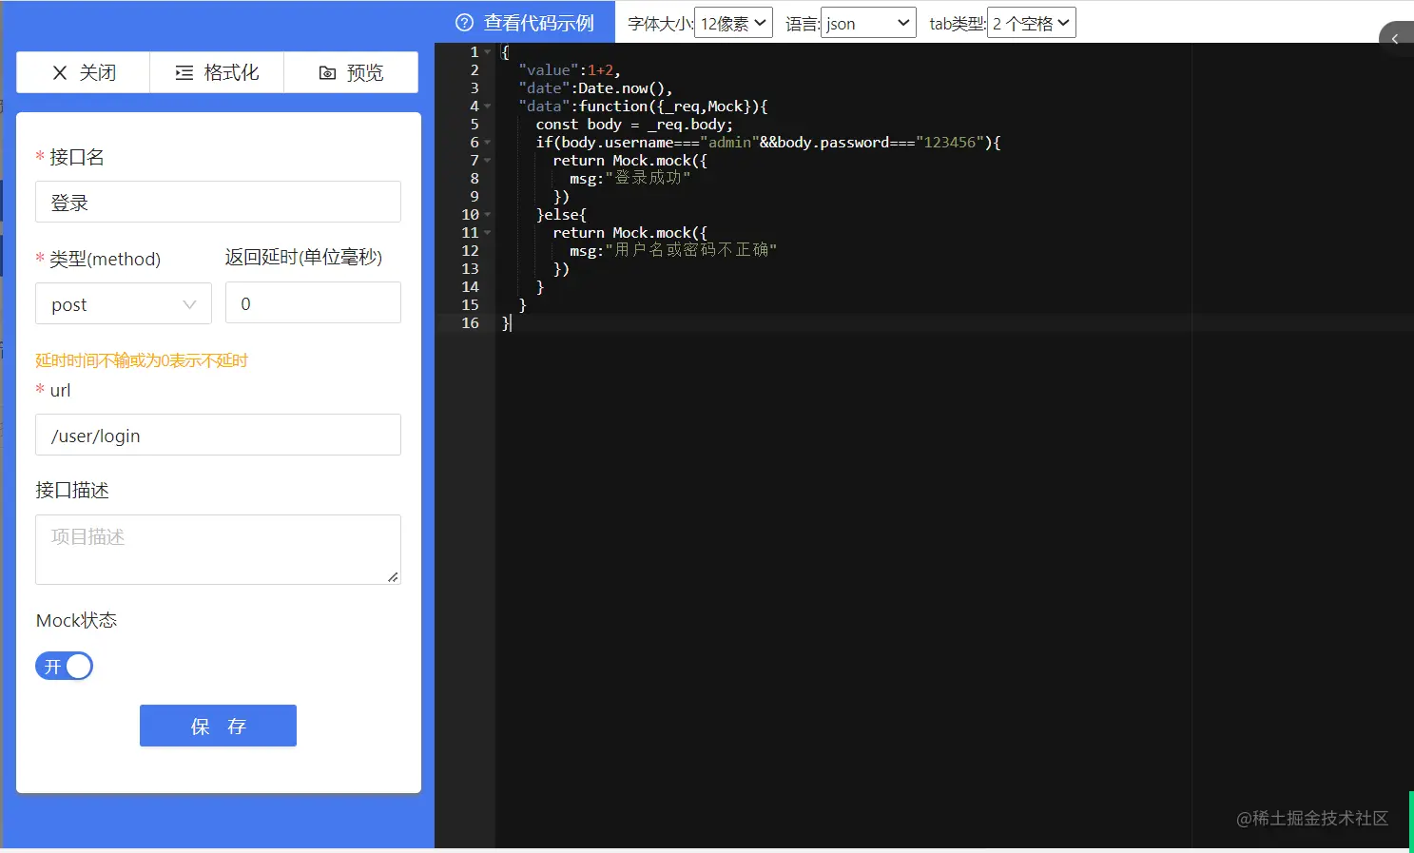Collapse the side panel arrow at top right
The height and width of the screenshot is (853, 1414).
[x=1395, y=39]
